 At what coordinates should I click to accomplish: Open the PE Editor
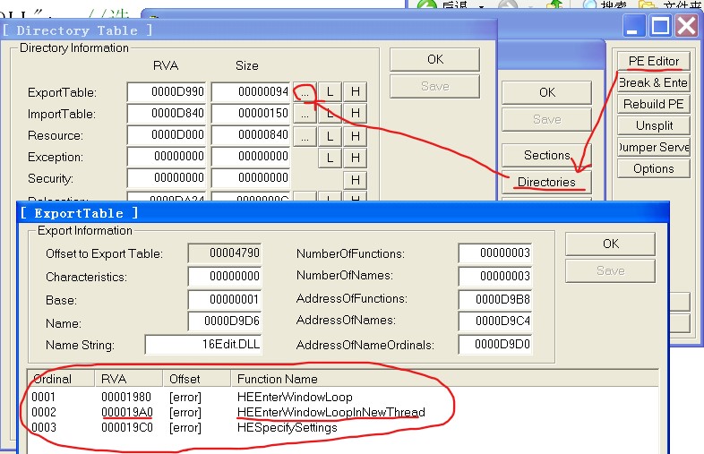[653, 61]
